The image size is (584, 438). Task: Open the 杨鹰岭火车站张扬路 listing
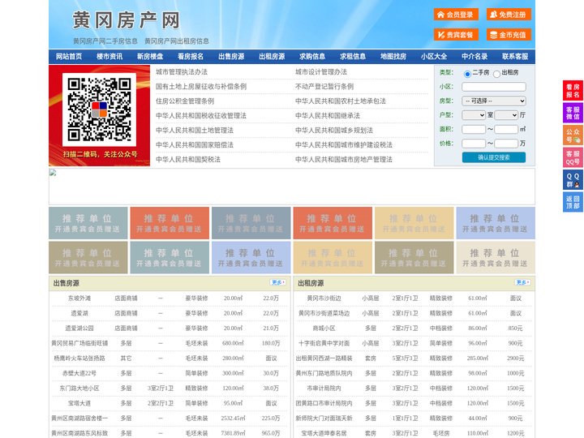[x=79, y=358]
